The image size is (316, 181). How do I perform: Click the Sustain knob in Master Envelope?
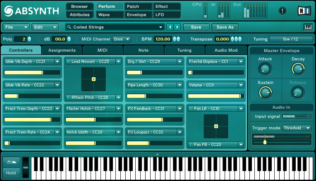[x=265, y=92]
